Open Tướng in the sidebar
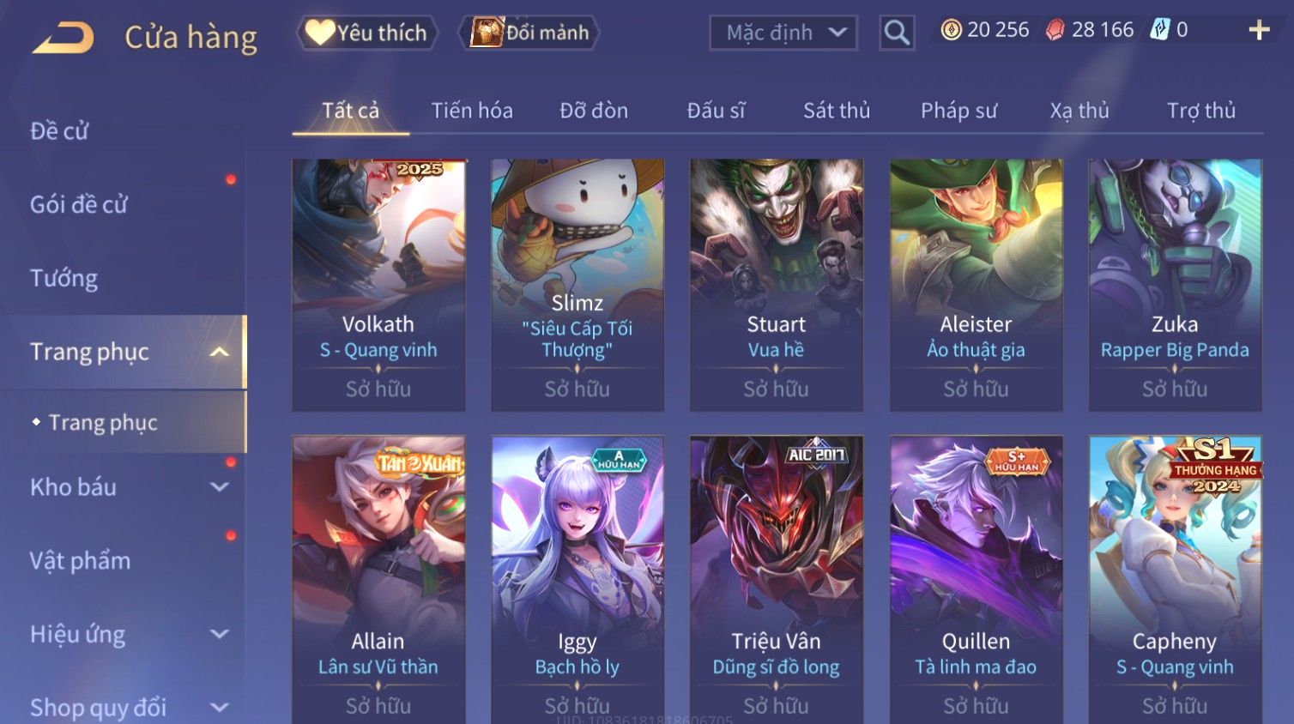Screen dimensions: 1294x724 [63, 278]
